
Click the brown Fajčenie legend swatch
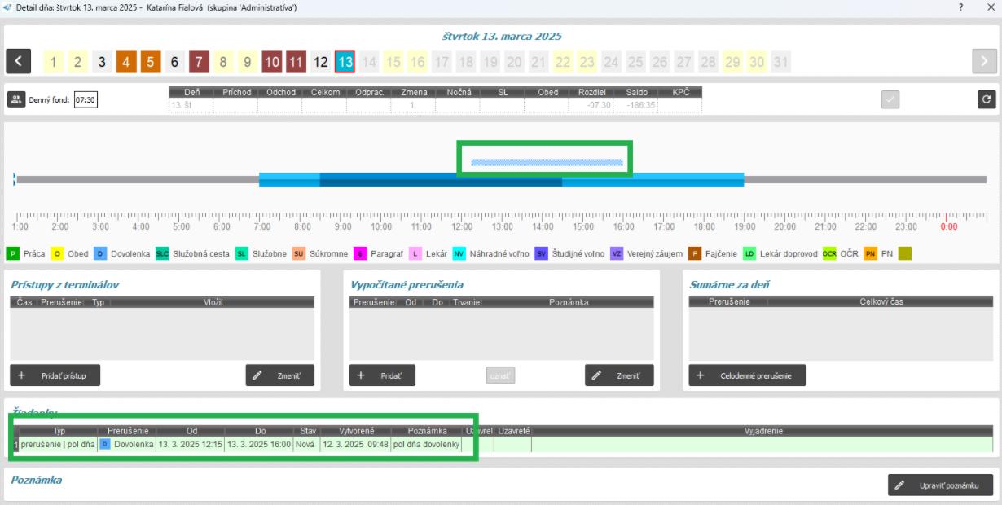click(x=694, y=254)
